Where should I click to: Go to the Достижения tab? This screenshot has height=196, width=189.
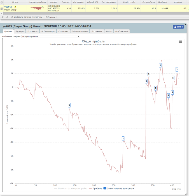pyautogui.click(x=97, y=31)
